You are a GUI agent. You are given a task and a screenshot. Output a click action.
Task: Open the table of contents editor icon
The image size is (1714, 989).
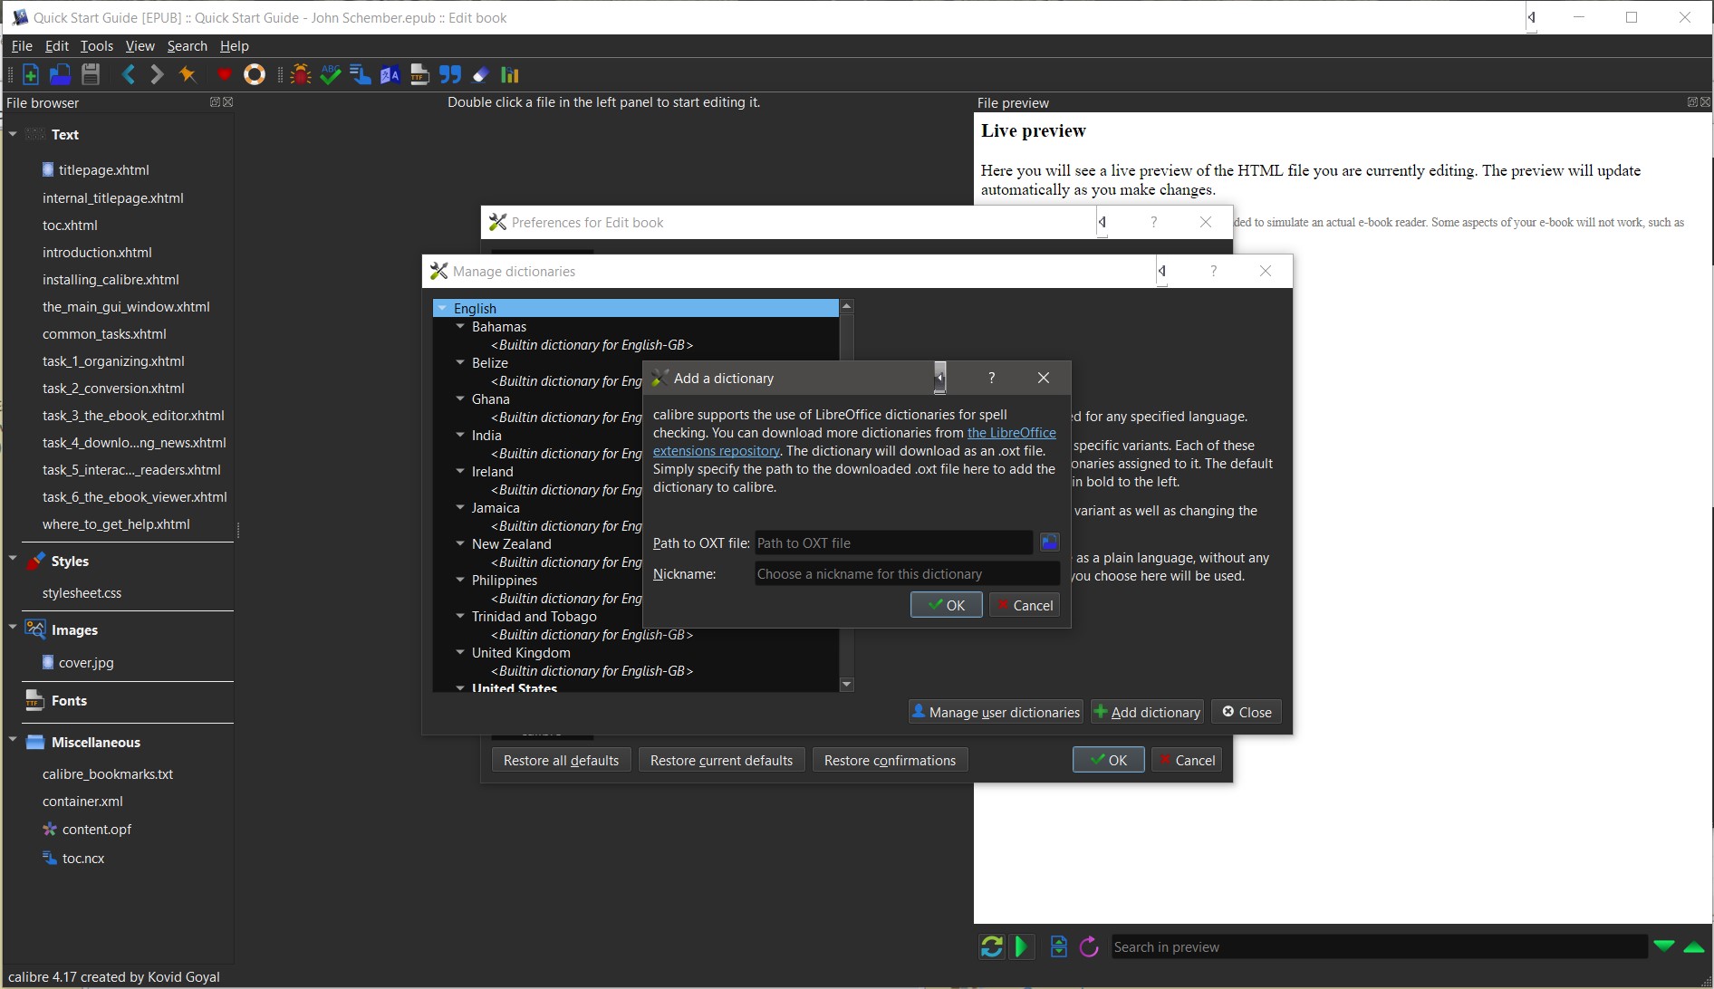[x=361, y=75]
